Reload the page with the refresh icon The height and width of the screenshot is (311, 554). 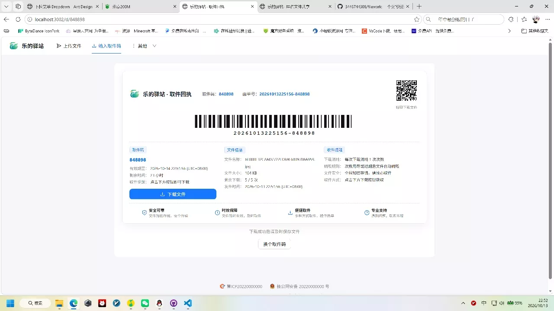click(18, 19)
